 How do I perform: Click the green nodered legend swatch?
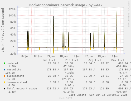coord(4,63)
